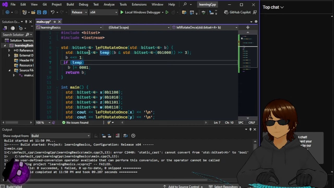
Task: Navigate backward with the back arrow icon
Action: [x=7, y=12]
